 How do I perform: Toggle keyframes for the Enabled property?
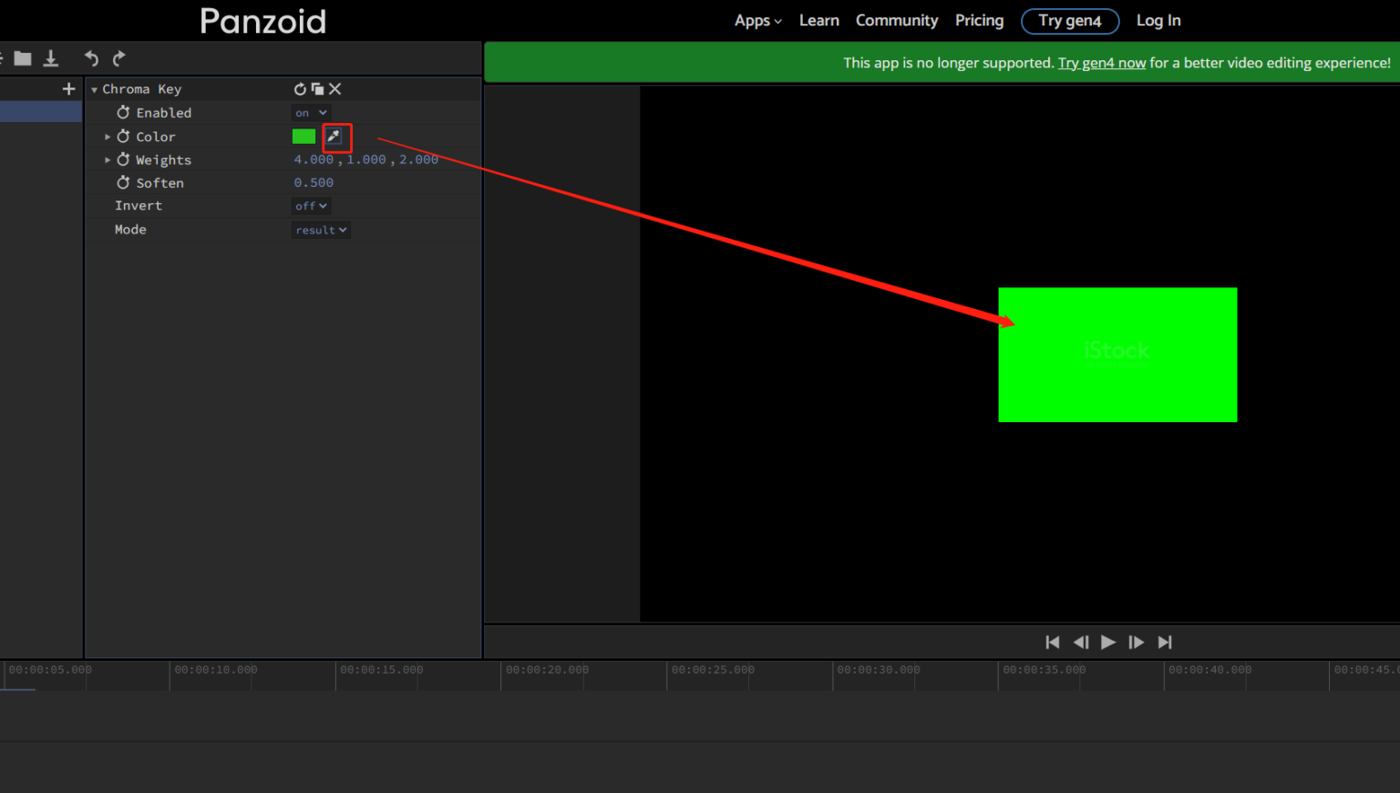pyautogui.click(x=124, y=112)
